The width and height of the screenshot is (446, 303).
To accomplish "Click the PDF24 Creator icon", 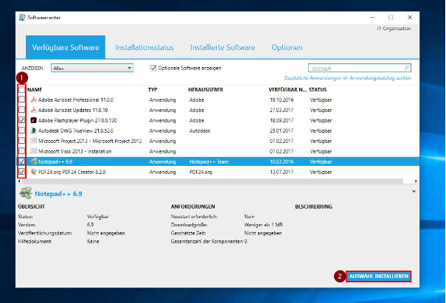I will pyautogui.click(x=34, y=172).
